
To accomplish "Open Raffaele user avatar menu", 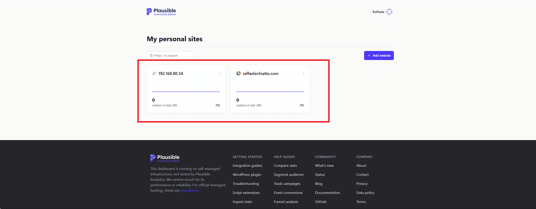I will coord(389,12).
